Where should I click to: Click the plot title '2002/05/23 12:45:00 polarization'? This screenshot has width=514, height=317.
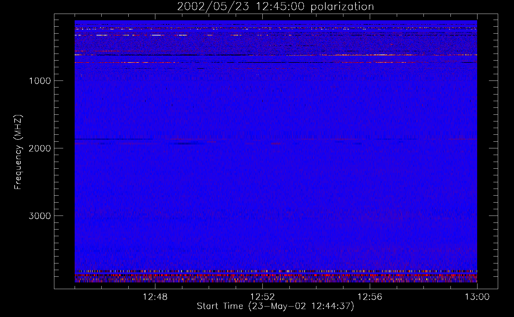(x=275, y=7)
